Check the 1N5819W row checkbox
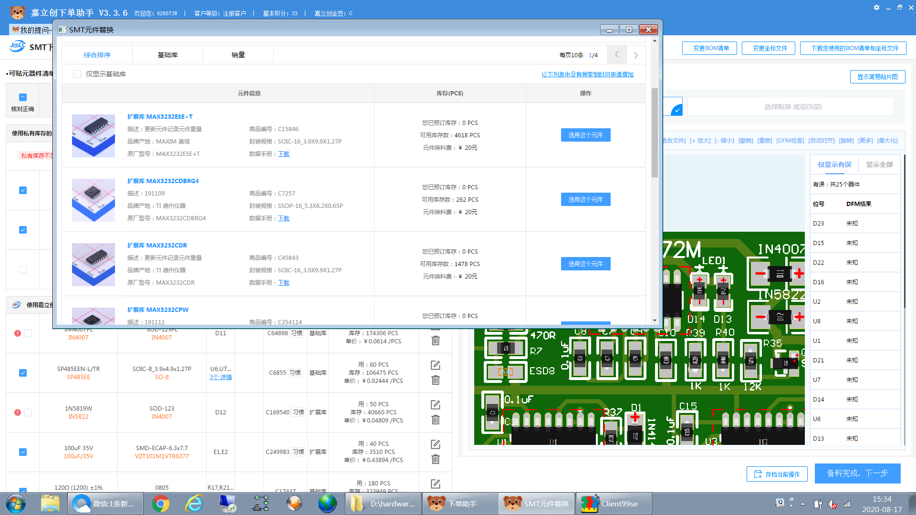This screenshot has height=515, width=916. click(x=28, y=412)
